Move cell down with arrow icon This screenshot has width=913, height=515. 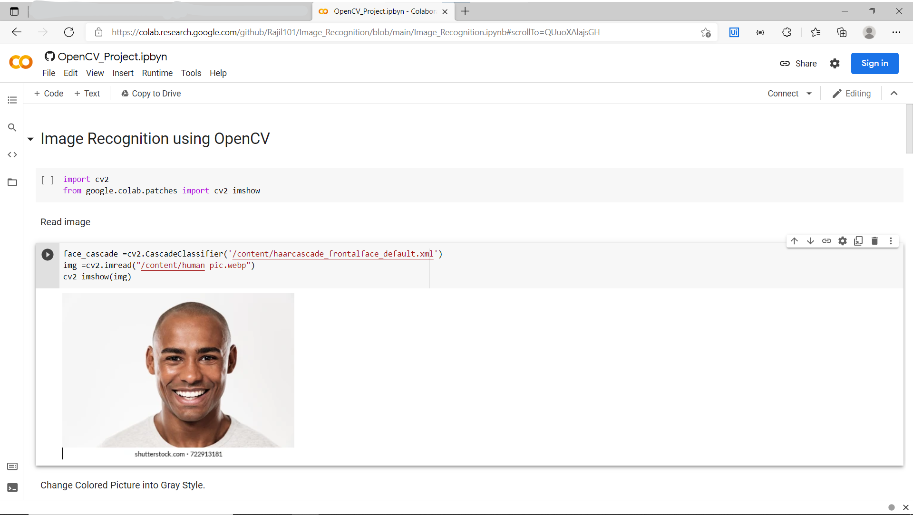point(810,241)
